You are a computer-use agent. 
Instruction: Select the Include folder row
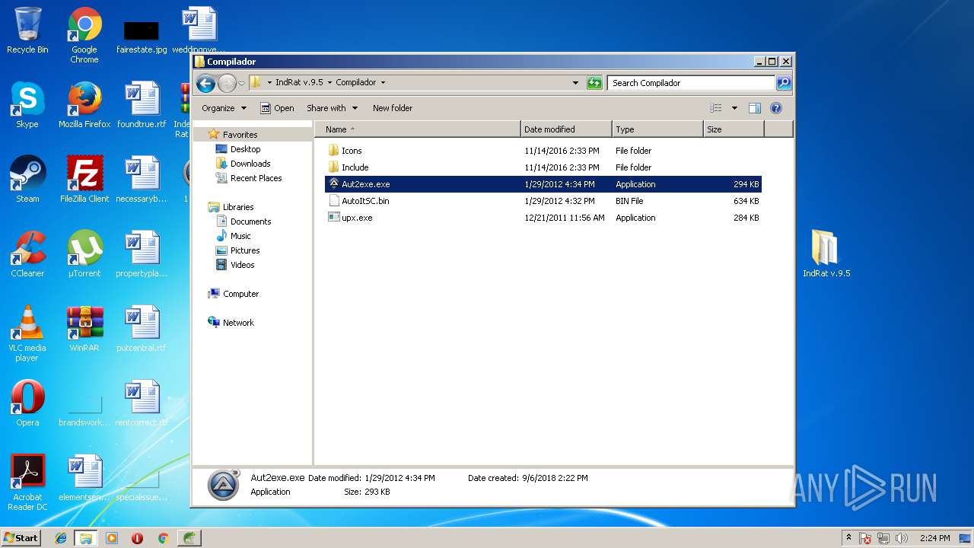[x=543, y=167]
